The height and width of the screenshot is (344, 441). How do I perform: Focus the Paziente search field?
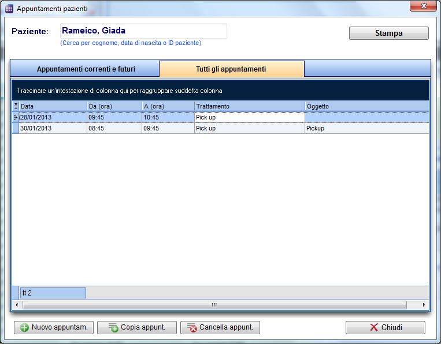(x=143, y=31)
